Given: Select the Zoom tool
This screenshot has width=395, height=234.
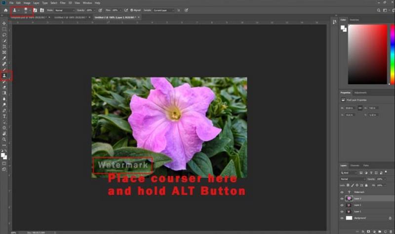Looking at the screenshot, I should click(x=4, y=139).
